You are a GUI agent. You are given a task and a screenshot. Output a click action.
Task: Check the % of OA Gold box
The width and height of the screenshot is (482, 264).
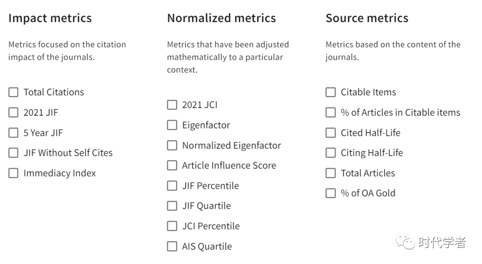point(331,193)
